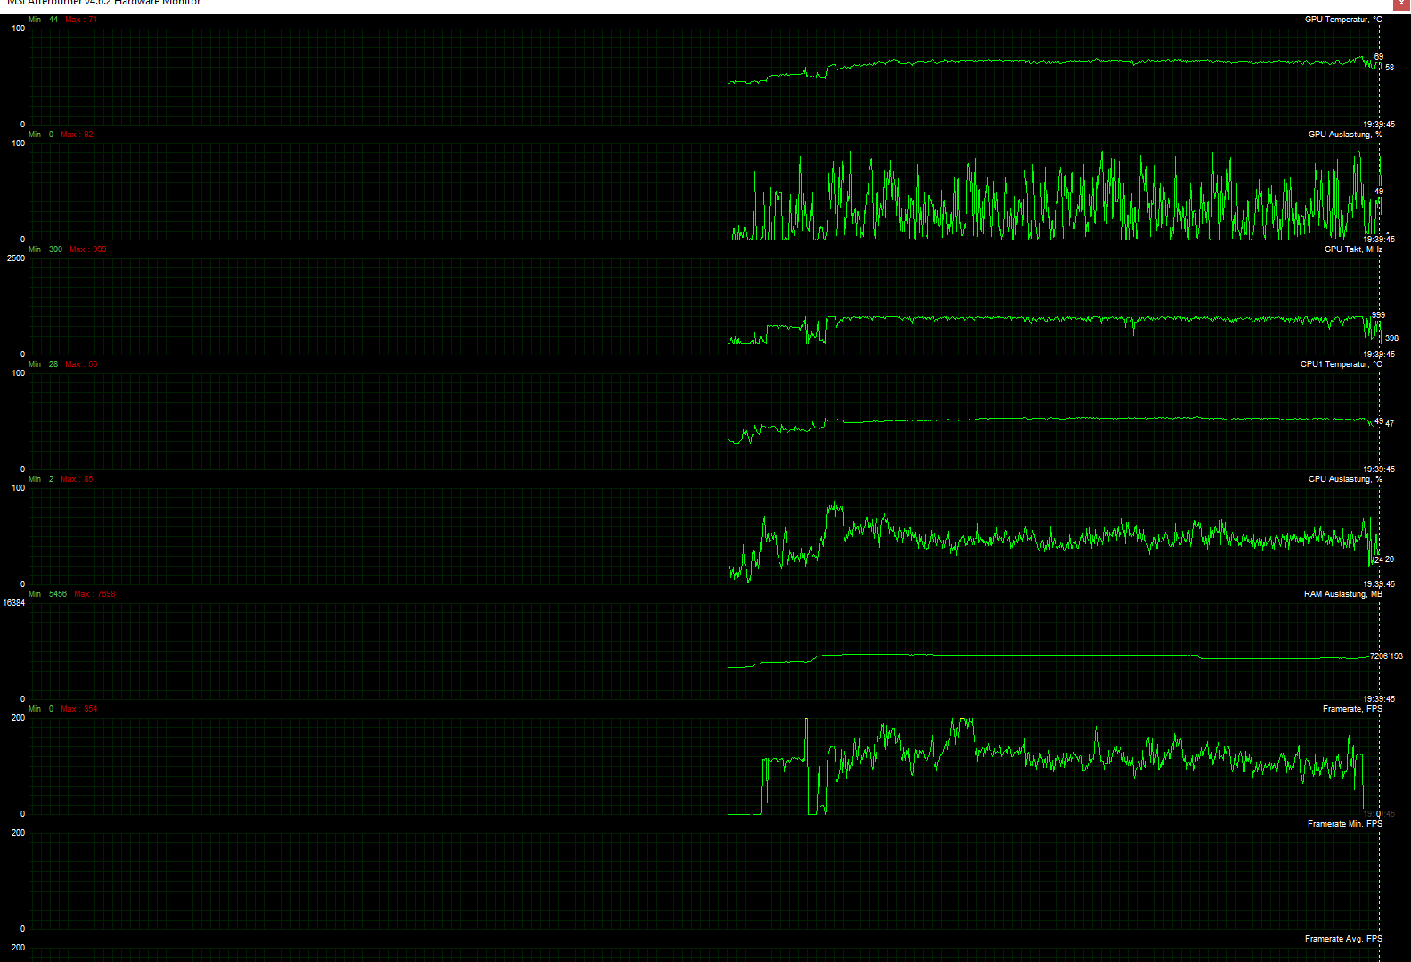Select the 'Framerate Min, FPS' graph label

coord(1344,824)
